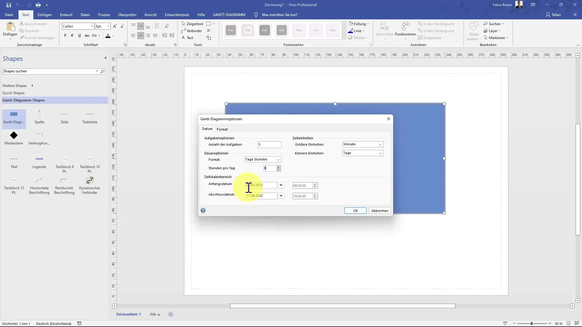Open the font color A swatch

[x=108, y=35]
